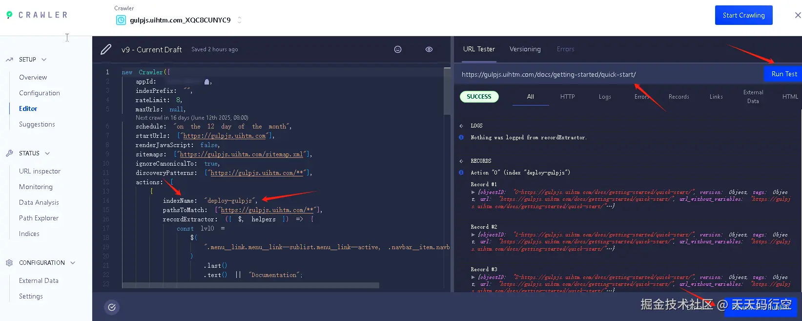Image resolution: width=802 pixels, height=321 pixels.
Task: Click the lock icon on appId line
Action: point(207,82)
